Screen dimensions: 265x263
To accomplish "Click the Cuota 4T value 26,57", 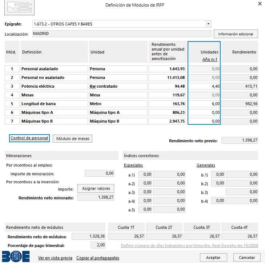I will [240, 236].
